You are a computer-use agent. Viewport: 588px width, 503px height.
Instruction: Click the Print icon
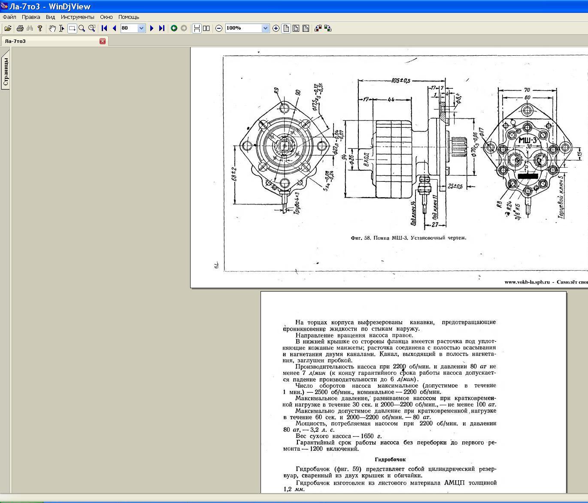point(20,28)
